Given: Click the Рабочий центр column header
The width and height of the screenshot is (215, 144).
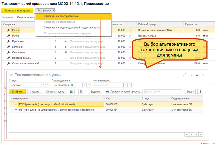Looking at the screenshot, I should [160, 24].
